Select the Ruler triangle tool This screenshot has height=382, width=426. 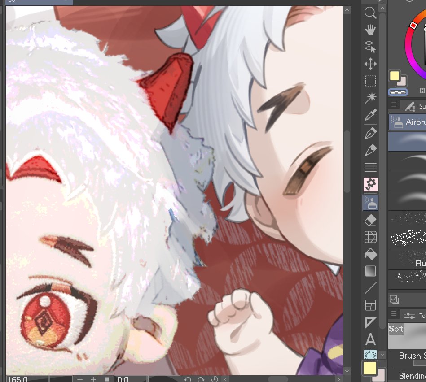click(x=370, y=322)
